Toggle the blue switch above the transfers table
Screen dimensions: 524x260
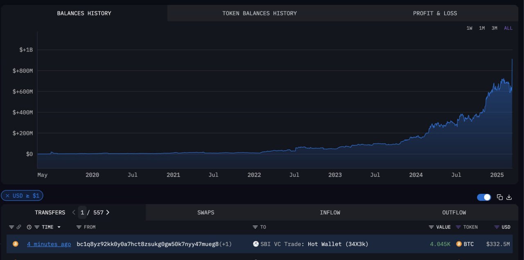pos(484,197)
